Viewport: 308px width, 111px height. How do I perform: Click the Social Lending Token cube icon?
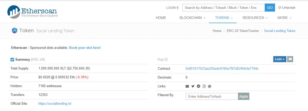point(15,31)
